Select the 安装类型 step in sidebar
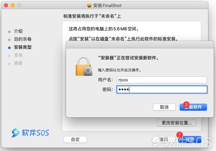216x151 pixels. click(x=23, y=47)
